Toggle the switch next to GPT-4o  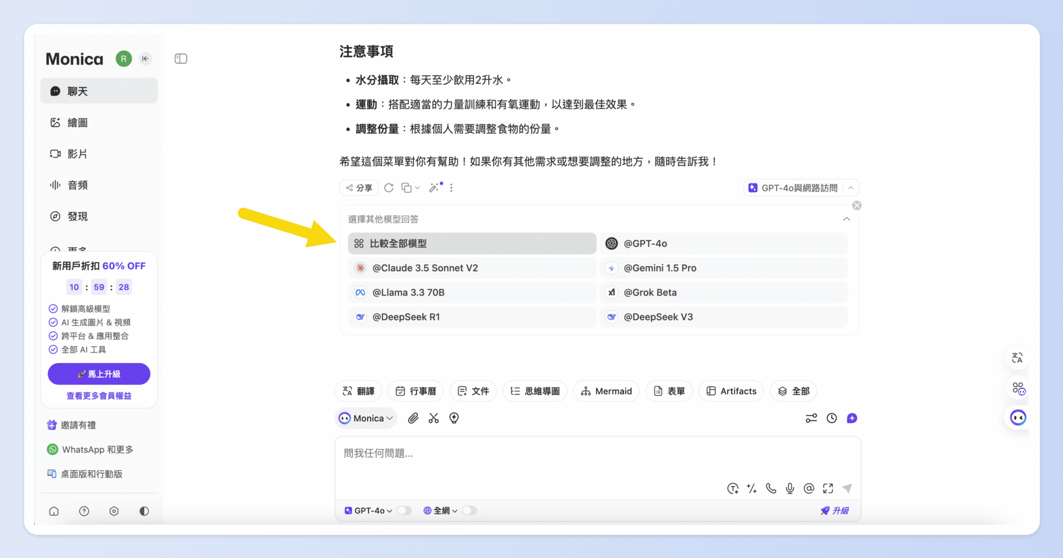tap(404, 511)
